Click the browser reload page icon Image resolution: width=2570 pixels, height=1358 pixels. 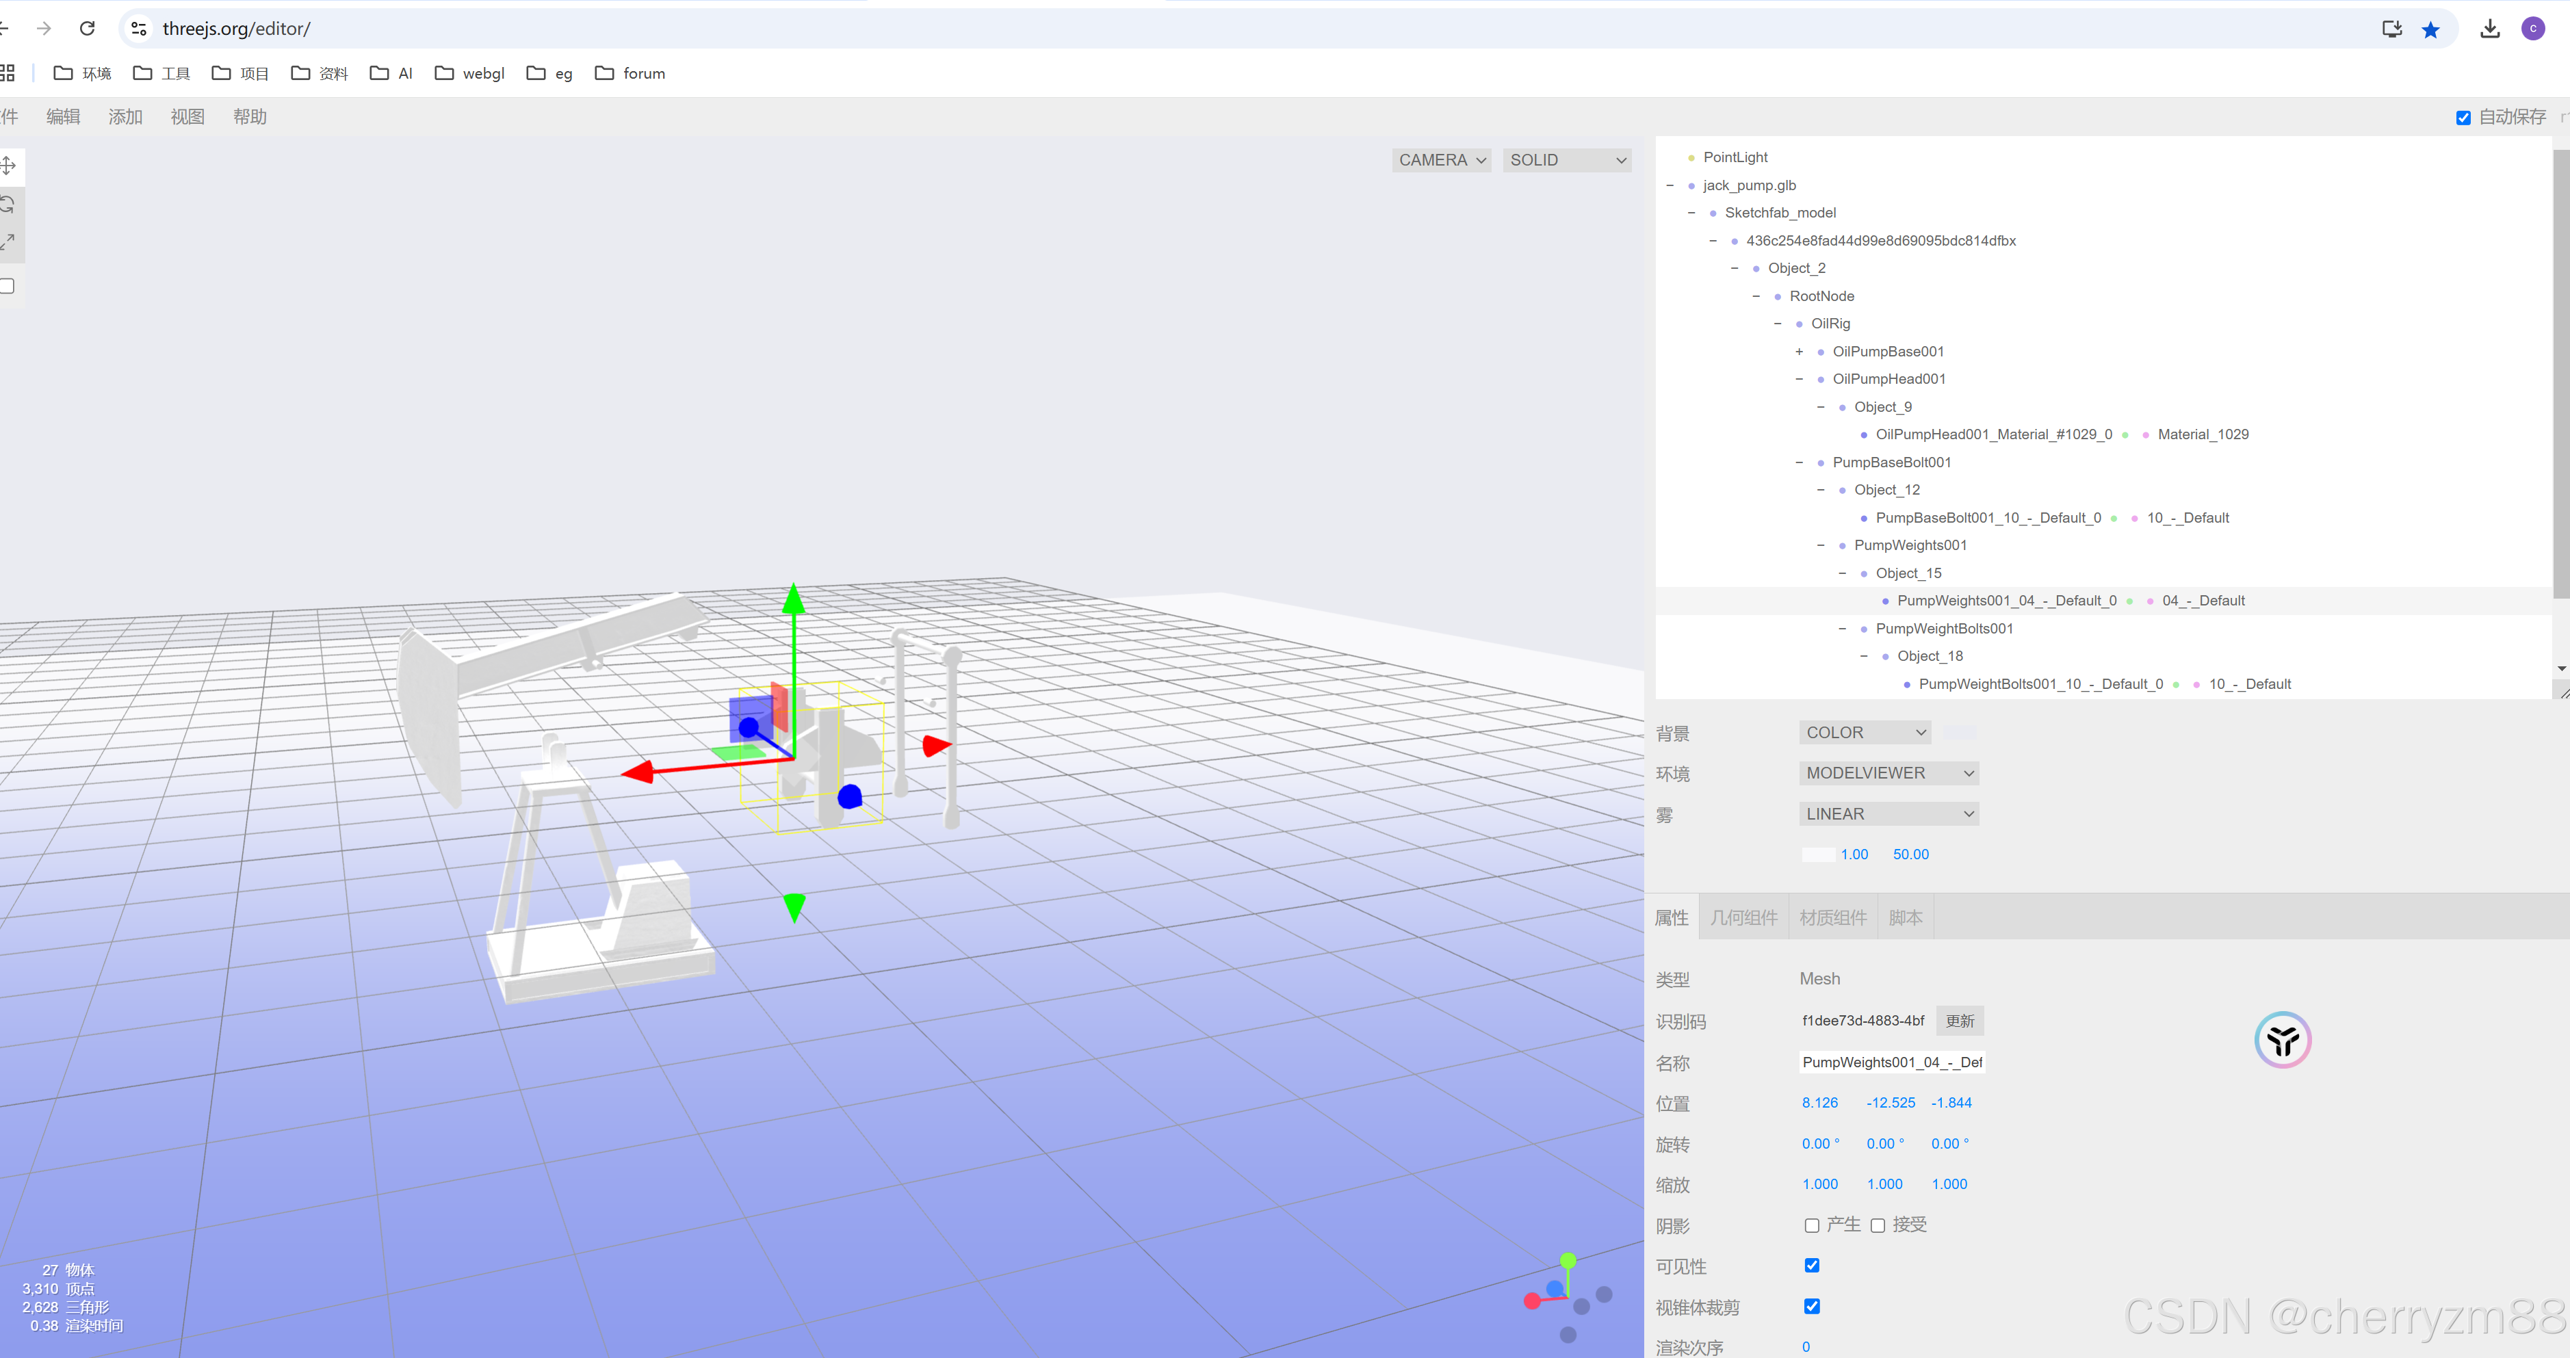[x=88, y=28]
